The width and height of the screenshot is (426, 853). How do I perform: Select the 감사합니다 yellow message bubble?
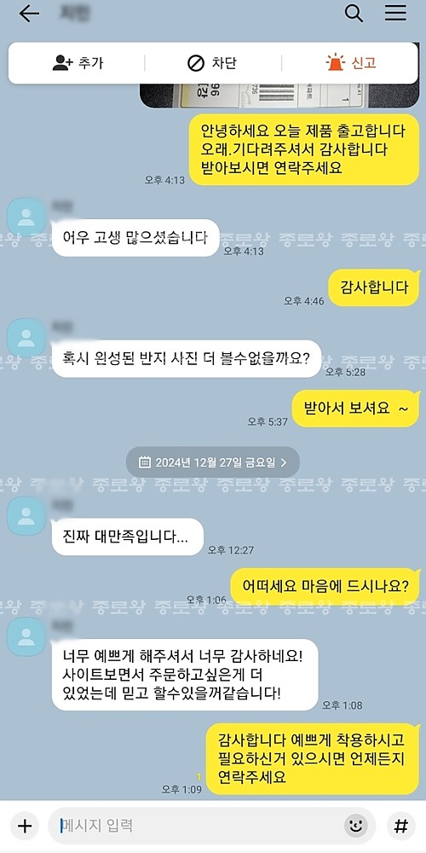374,287
